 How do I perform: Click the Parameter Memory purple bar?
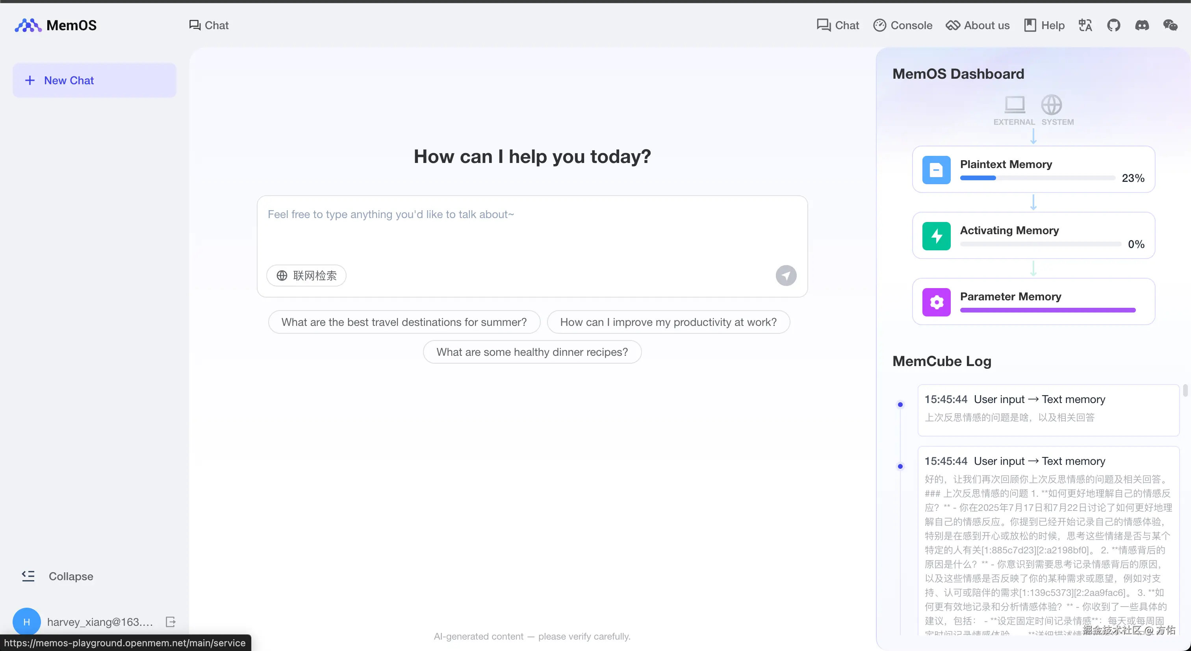pyautogui.click(x=1048, y=310)
